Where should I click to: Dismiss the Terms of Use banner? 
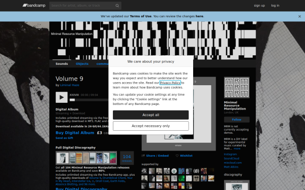(x=299, y=17)
